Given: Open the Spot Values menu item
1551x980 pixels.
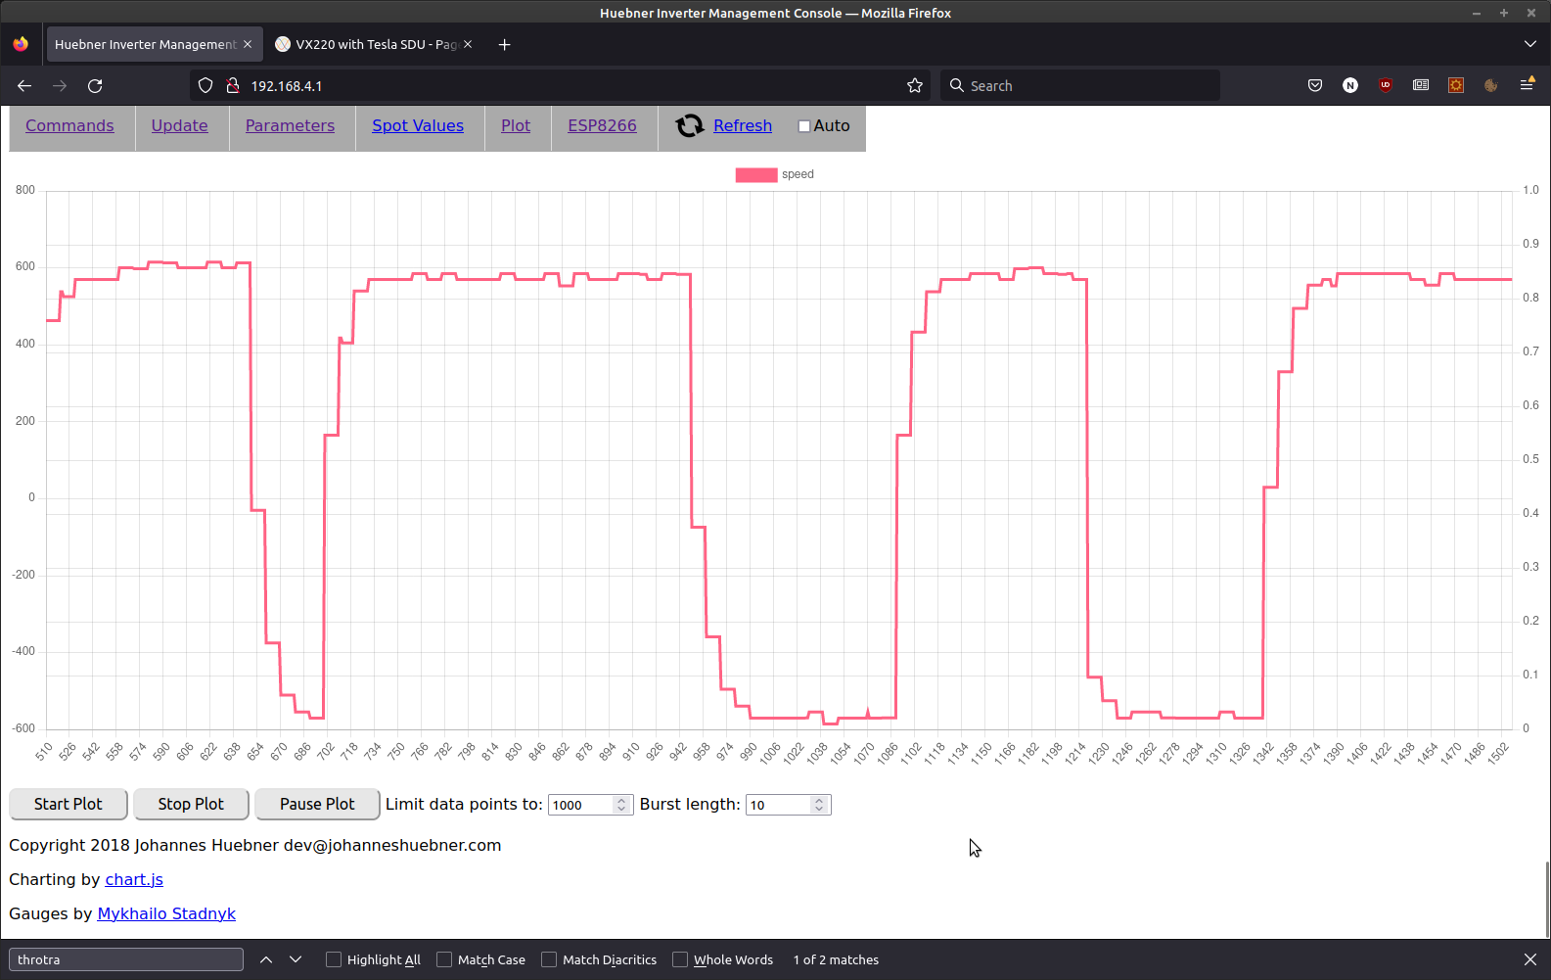Looking at the screenshot, I should tap(418, 125).
